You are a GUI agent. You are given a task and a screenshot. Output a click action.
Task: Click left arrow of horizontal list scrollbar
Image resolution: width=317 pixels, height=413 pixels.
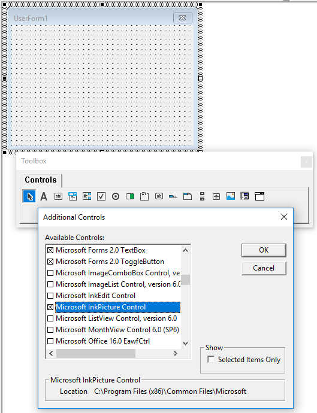(x=51, y=354)
